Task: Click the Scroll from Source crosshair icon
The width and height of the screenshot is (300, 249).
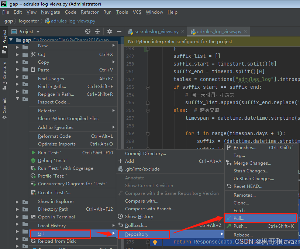Action: 87,32
